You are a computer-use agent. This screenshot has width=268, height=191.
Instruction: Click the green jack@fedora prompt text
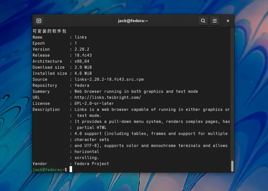(46, 170)
